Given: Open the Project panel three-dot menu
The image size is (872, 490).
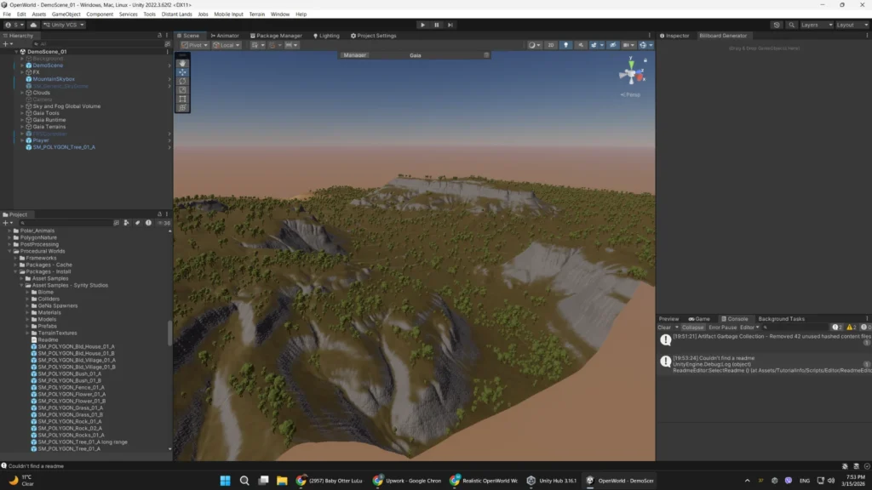Looking at the screenshot, I should pyautogui.click(x=167, y=214).
